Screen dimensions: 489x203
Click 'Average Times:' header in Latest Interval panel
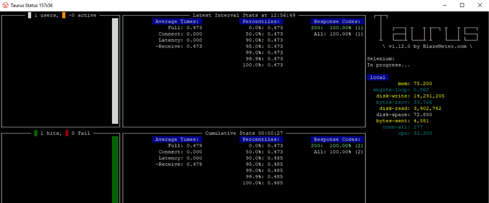point(177,22)
